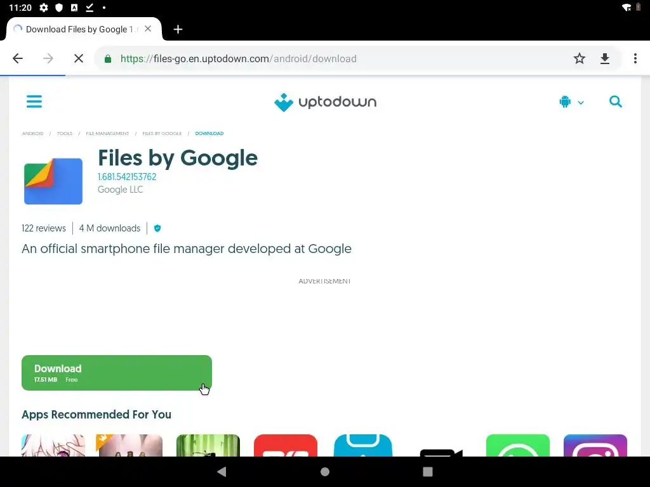The width and height of the screenshot is (650, 487).
Task: Go back with Chrome's back arrow
Action: 18,58
